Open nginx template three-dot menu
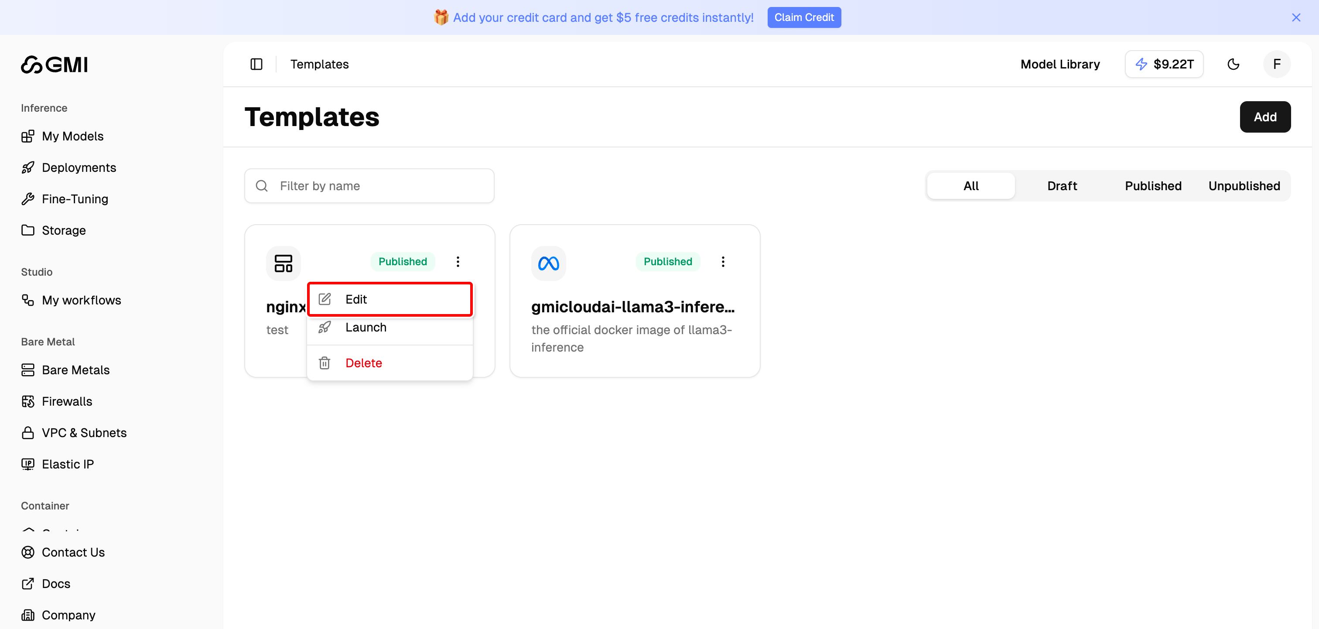This screenshot has width=1319, height=629. [458, 262]
